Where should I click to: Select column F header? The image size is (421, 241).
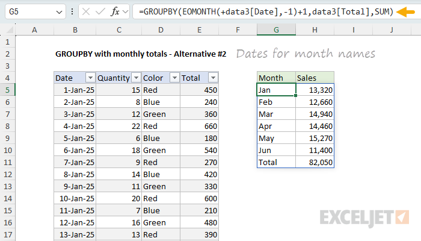tap(238, 30)
